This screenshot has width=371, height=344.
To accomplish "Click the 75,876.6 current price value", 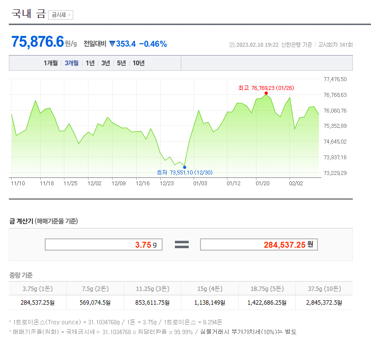I will click(x=38, y=42).
